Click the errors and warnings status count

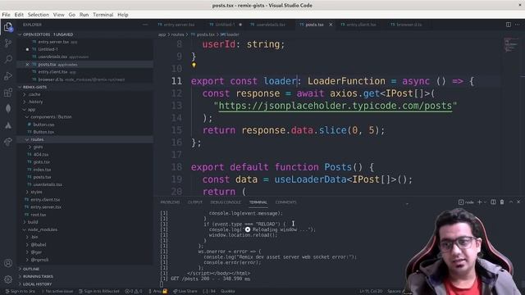click(x=134, y=292)
